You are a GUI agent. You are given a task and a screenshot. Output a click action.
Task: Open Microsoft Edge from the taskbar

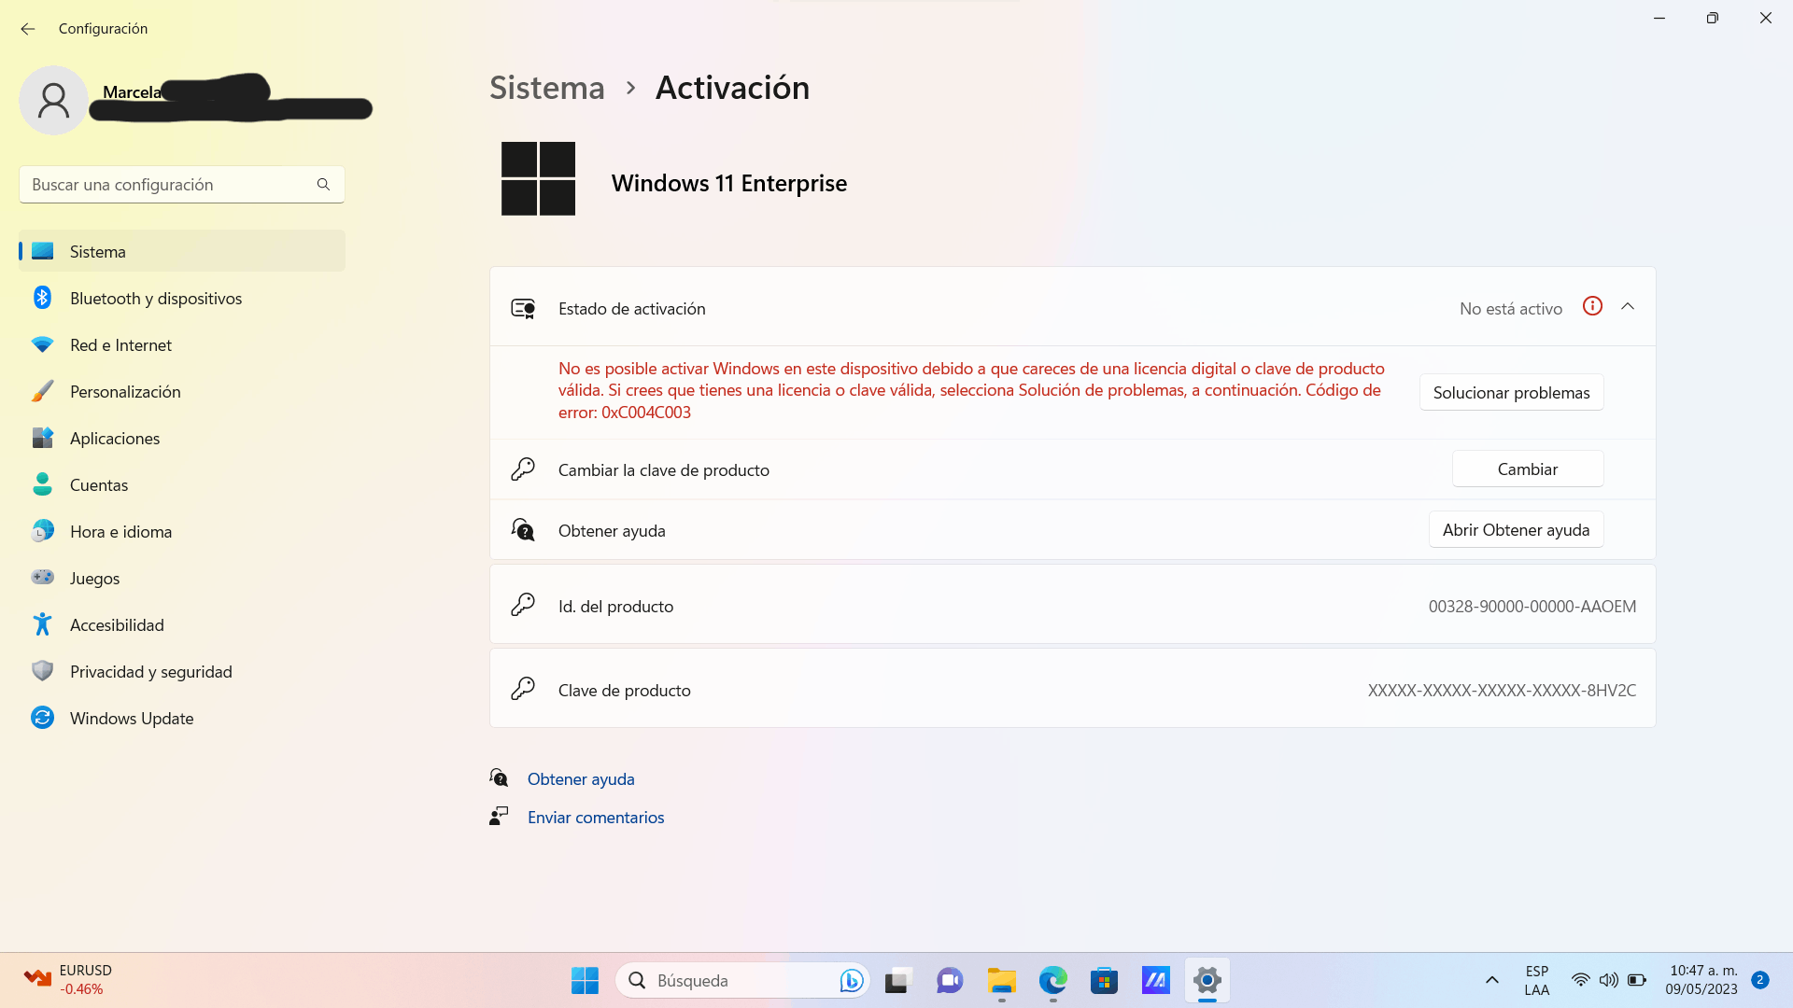pyautogui.click(x=1052, y=980)
